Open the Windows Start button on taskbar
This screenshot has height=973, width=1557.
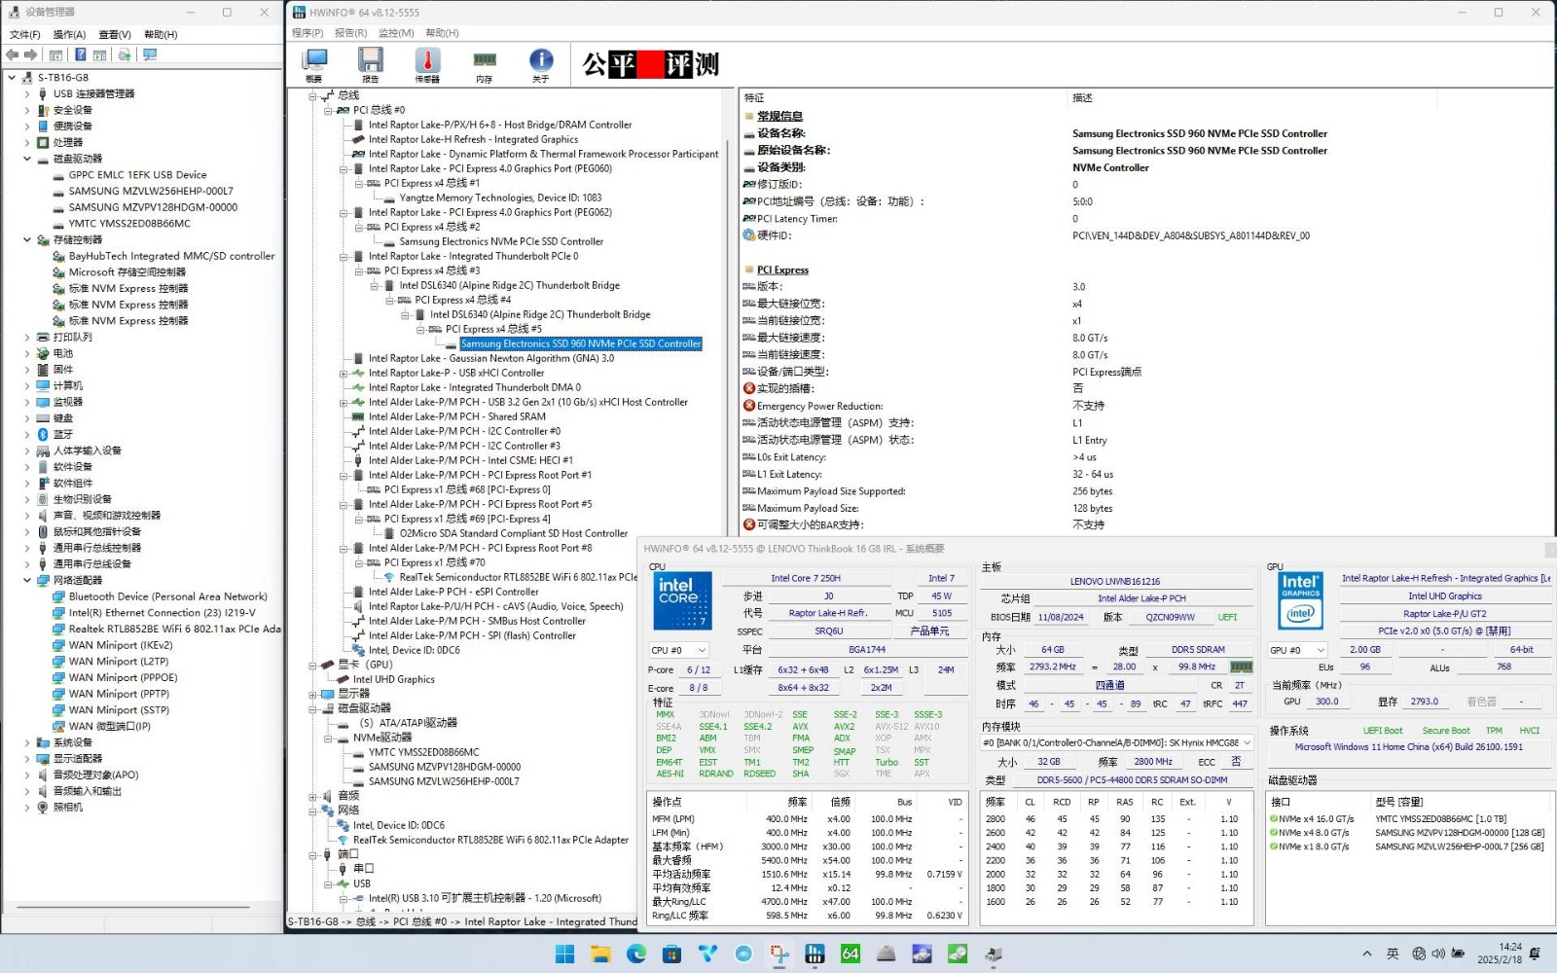point(564,955)
